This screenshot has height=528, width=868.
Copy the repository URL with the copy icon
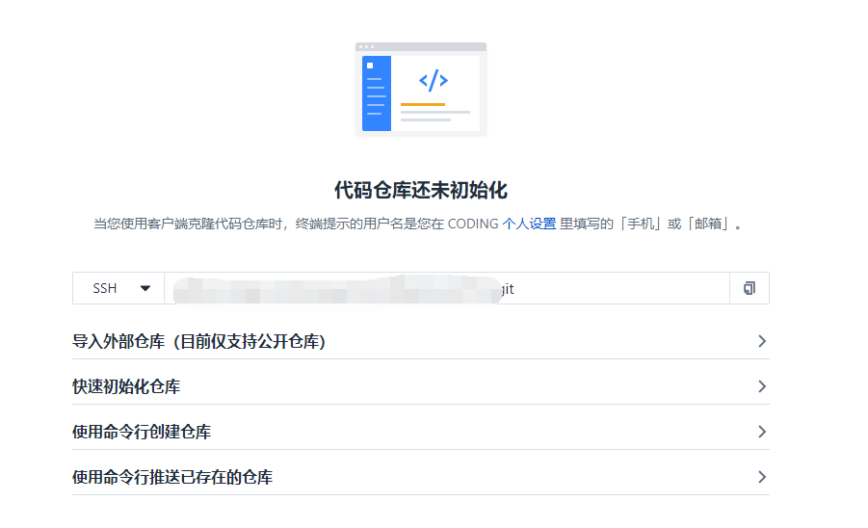[x=750, y=288]
